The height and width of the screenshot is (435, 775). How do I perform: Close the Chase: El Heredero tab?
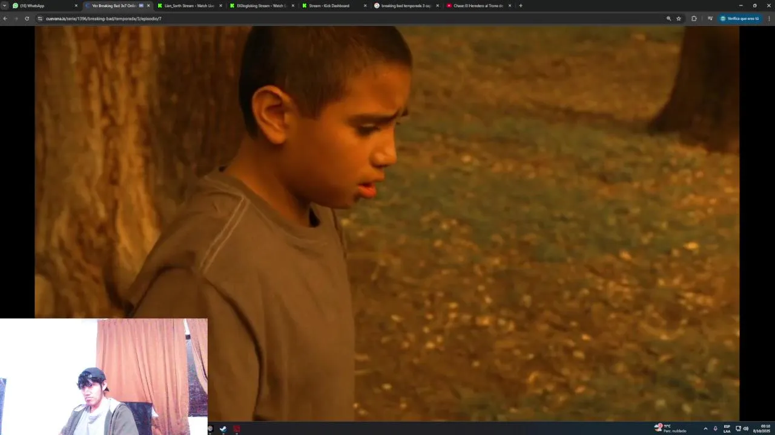[510, 5]
